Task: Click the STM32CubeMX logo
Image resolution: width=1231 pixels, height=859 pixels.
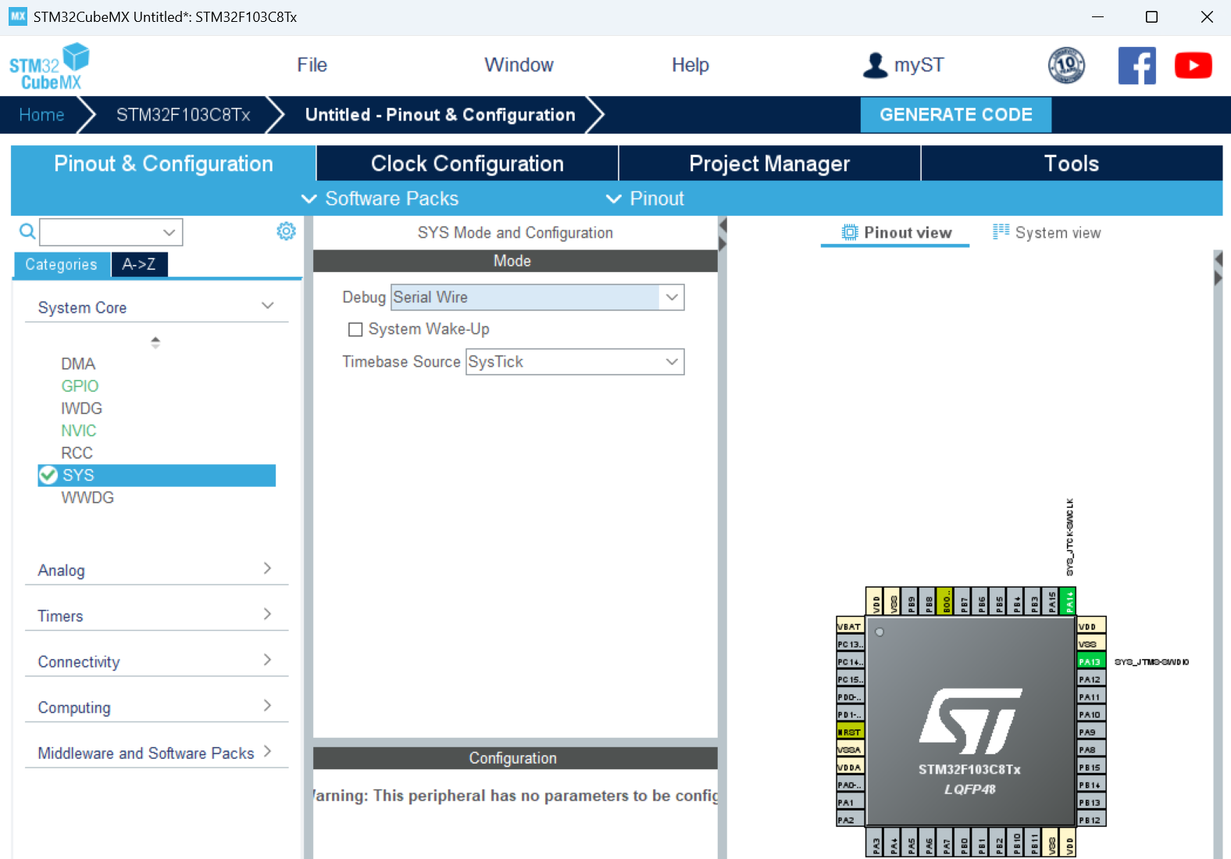Action: point(49,66)
